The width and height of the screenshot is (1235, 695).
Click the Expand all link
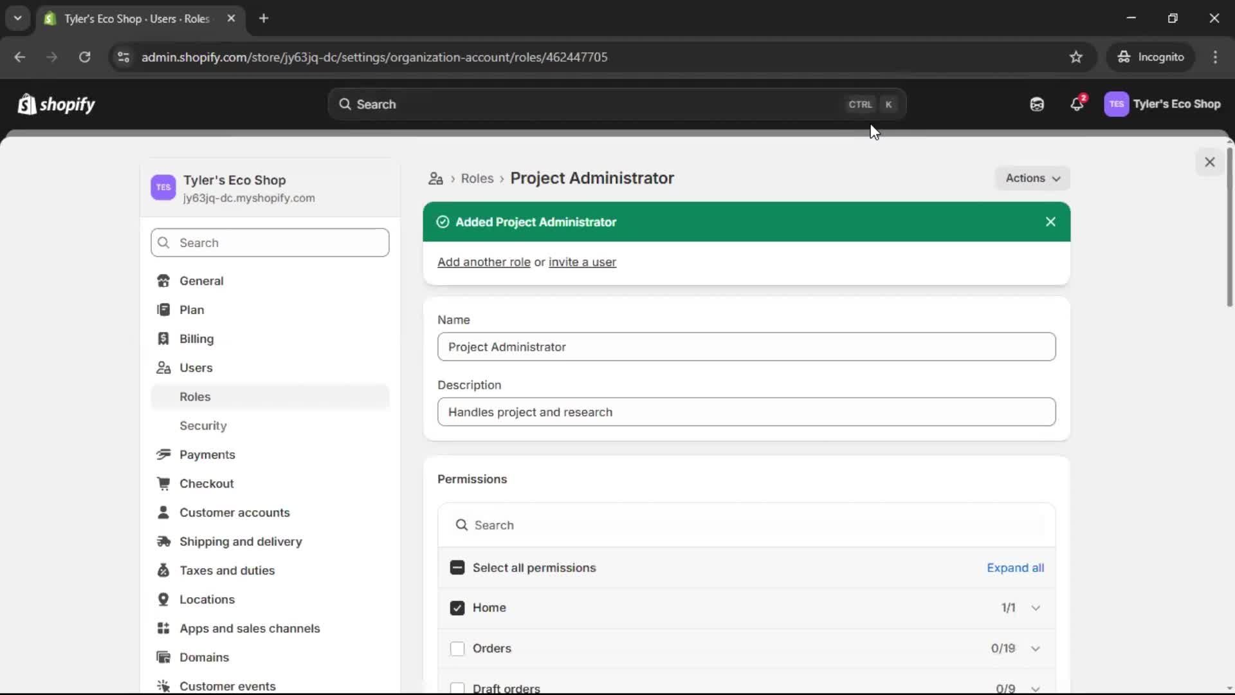coord(1015,568)
